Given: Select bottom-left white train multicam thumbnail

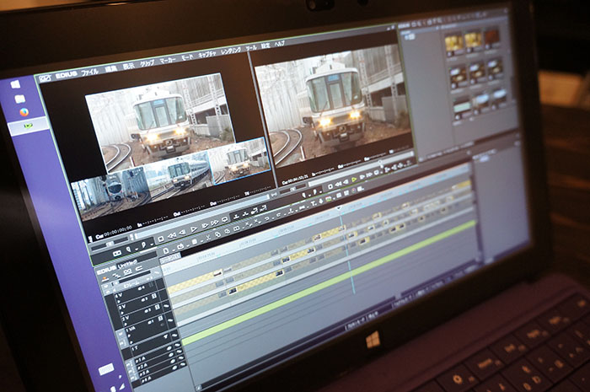Looking at the screenshot, I should (x=109, y=196).
